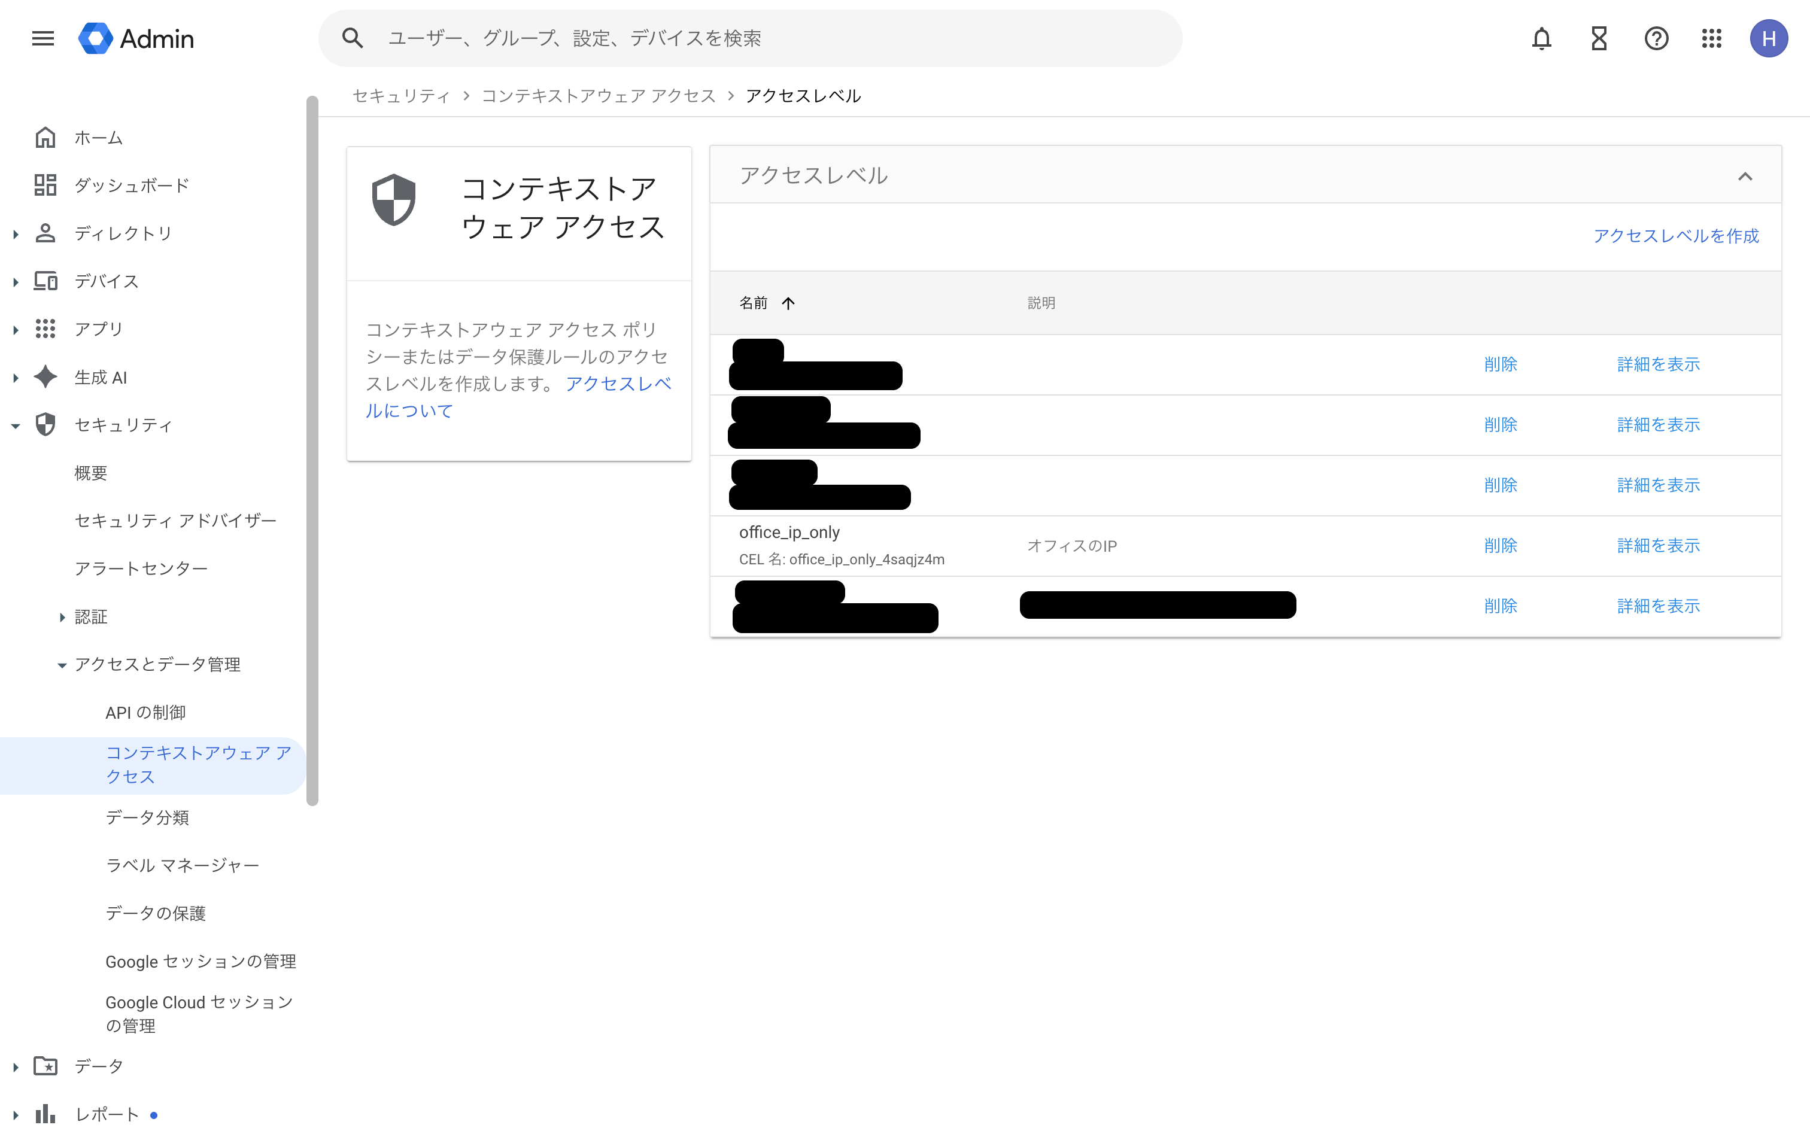Select the ホーム home icon
This screenshot has width=1810, height=1131.
45,137
